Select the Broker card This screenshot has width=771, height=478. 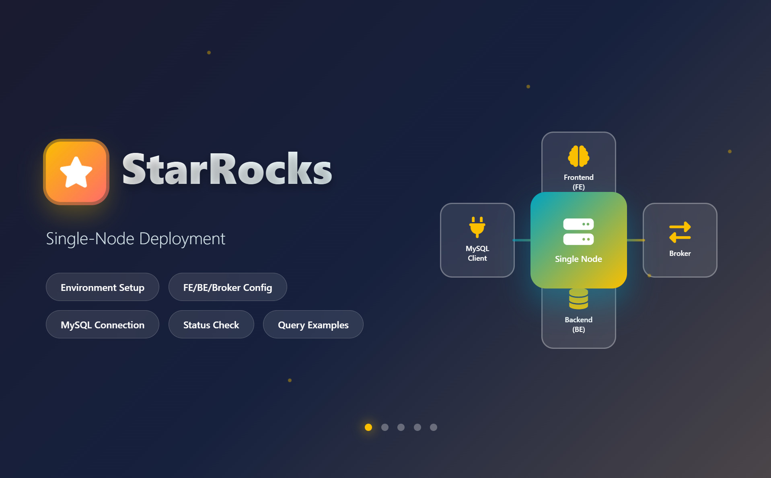[680, 240]
